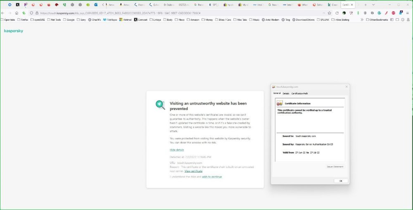Open the list all tabs dropdown
Viewport: 413px width, 210px height.
click(373, 5)
